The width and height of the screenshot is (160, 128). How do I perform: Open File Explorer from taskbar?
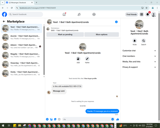[x=20, y=125]
